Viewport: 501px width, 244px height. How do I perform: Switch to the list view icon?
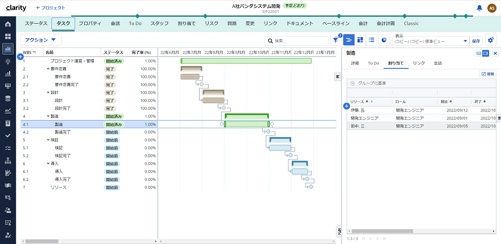[373, 40]
